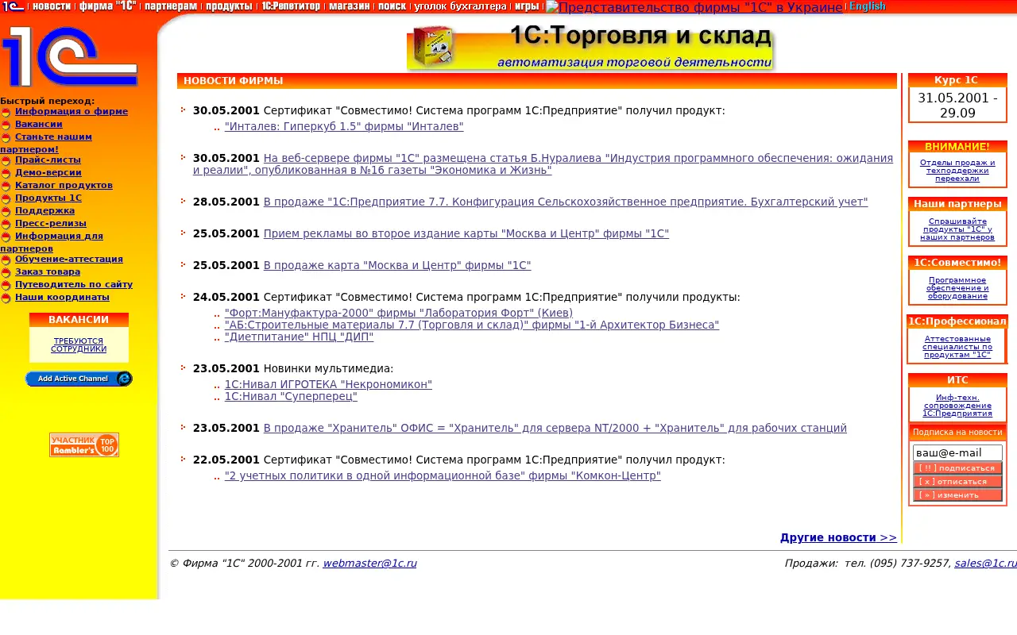Go to продукты in the top menu

point(229,6)
